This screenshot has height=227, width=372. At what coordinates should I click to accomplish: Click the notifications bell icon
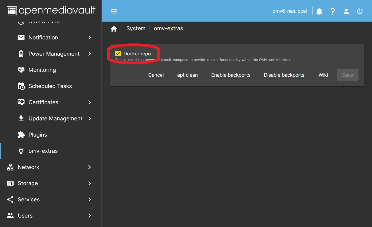[x=319, y=11]
